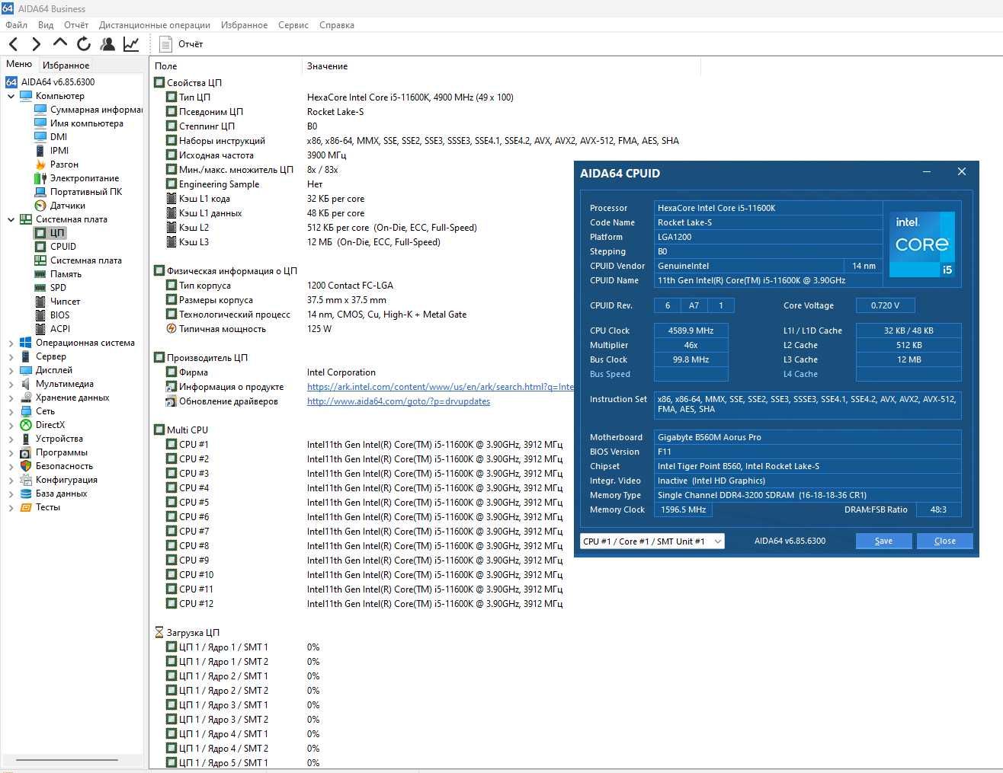The height and width of the screenshot is (773, 1003).
Task: Open the Файл menu
Action: click(x=16, y=25)
